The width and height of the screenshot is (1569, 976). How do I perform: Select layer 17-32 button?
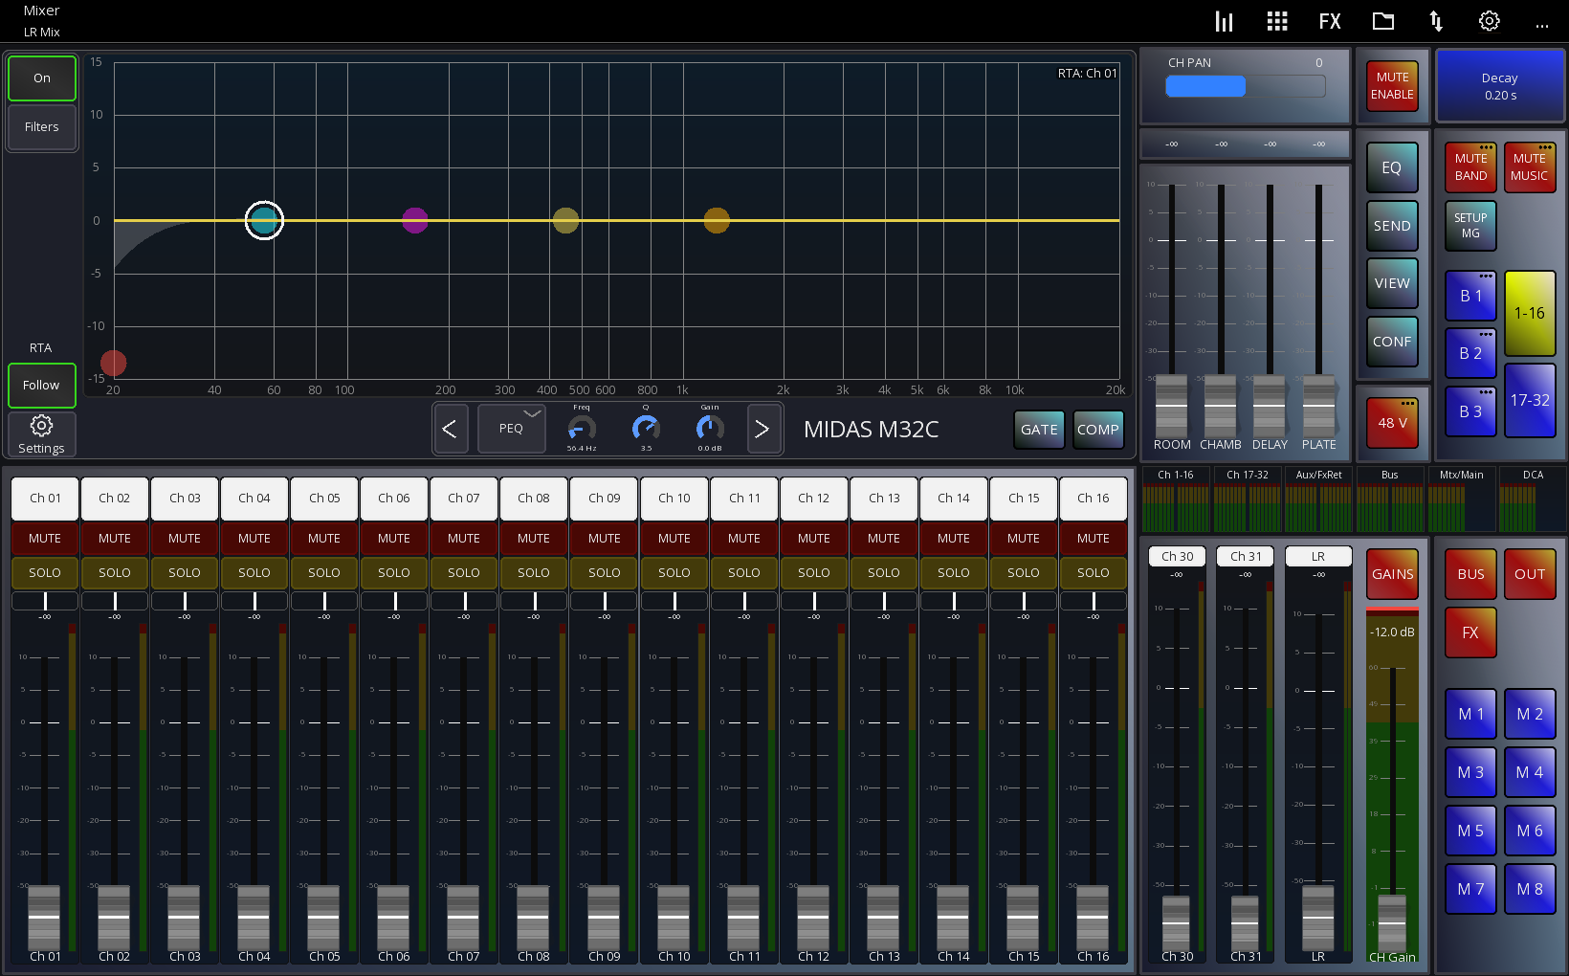click(1530, 400)
